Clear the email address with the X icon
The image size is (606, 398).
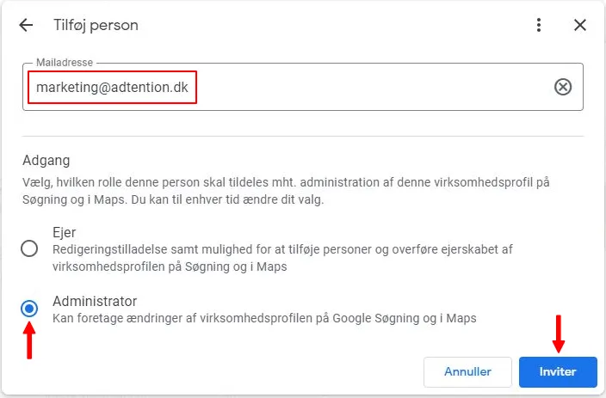point(563,87)
